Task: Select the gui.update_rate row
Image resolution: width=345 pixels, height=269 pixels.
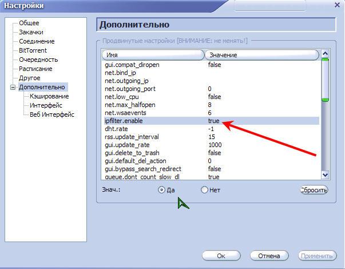Action: (x=212, y=145)
